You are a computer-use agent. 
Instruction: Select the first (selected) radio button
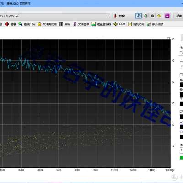point(181,48)
